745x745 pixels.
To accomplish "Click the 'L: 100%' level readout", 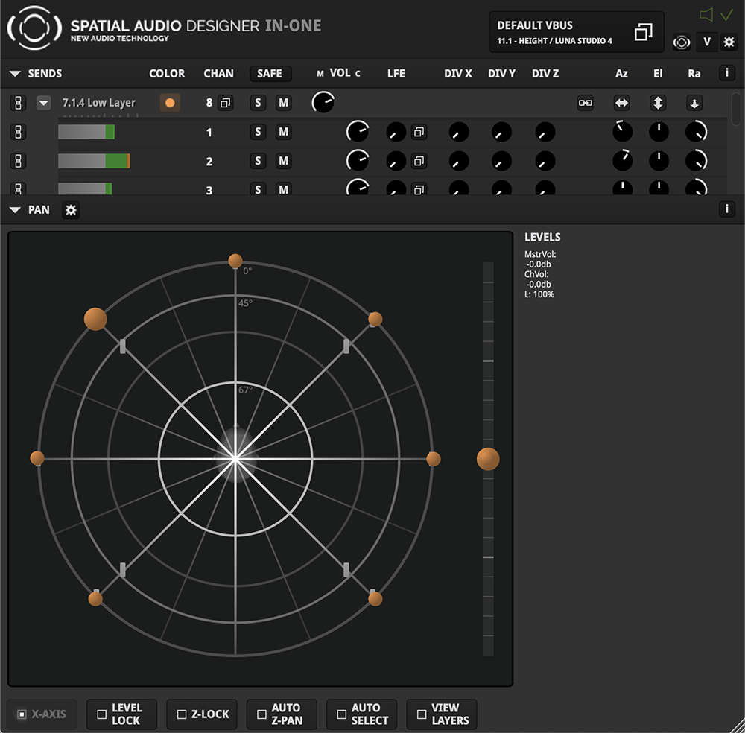I will pyautogui.click(x=539, y=294).
